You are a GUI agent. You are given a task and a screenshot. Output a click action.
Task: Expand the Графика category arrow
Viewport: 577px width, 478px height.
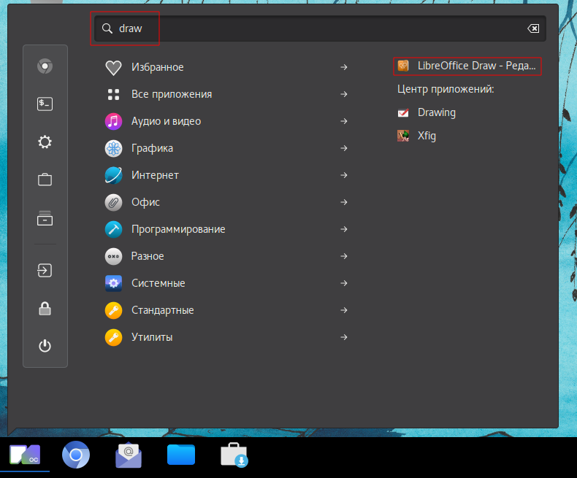[x=343, y=148]
